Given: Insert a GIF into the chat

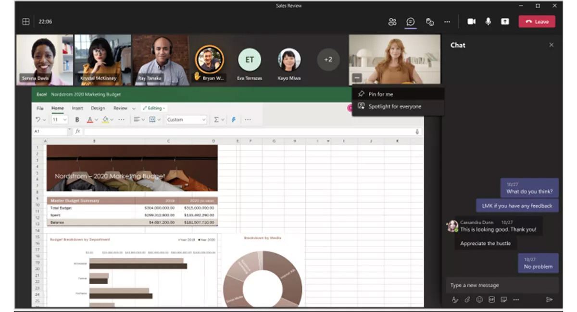Looking at the screenshot, I should pos(491,300).
